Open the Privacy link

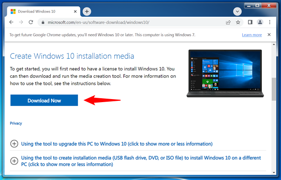(16, 123)
